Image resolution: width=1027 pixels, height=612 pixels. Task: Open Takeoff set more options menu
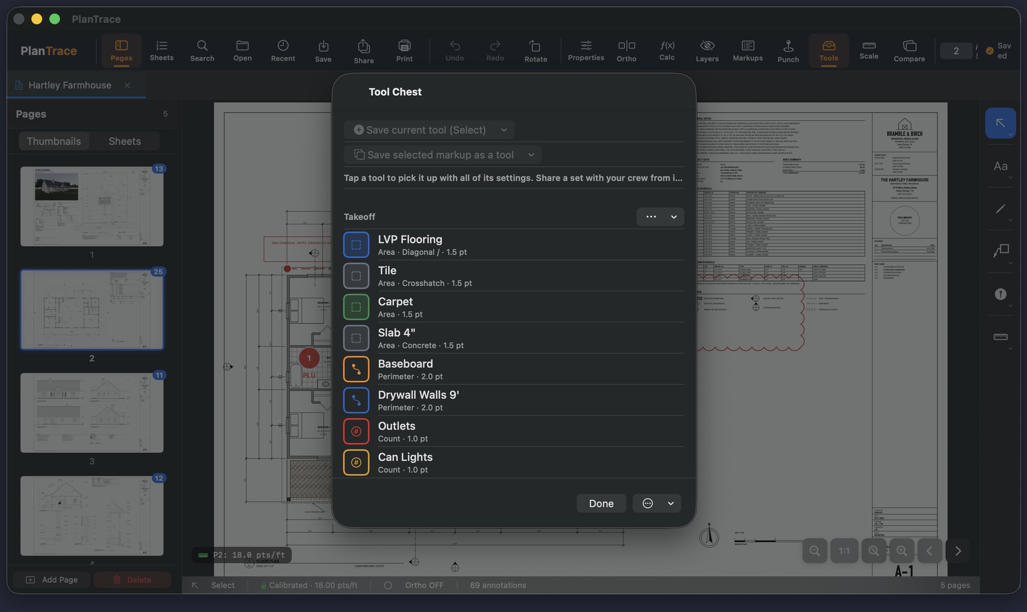pyautogui.click(x=650, y=217)
